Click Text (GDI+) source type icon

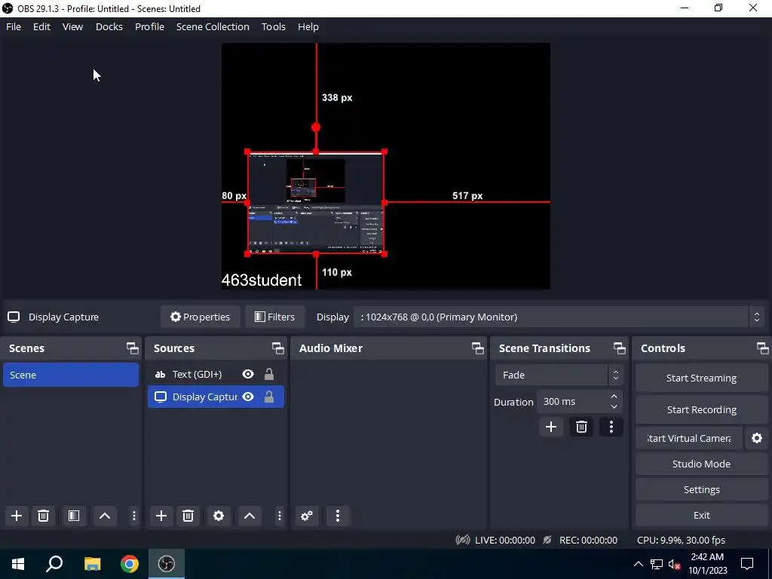(x=160, y=374)
